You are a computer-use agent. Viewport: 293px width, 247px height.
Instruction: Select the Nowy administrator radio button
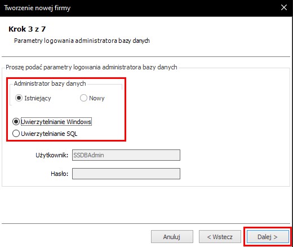pyautogui.click(x=83, y=98)
